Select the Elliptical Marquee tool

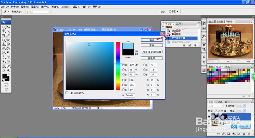coord(4,27)
